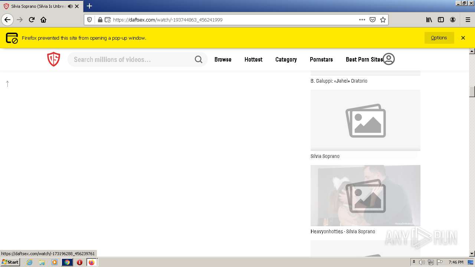Image resolution: width=475 pixels, height=267 pixels.
Task: Open Heavyonhotties - Silvia Soprano title link
Action: click(x=343, y=231)
